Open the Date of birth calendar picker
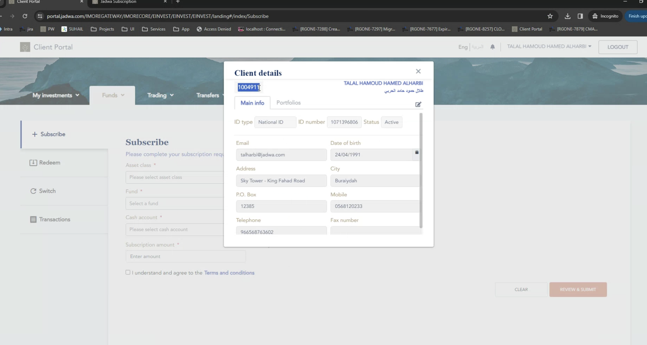647x345 pixels. pos(417,153)
